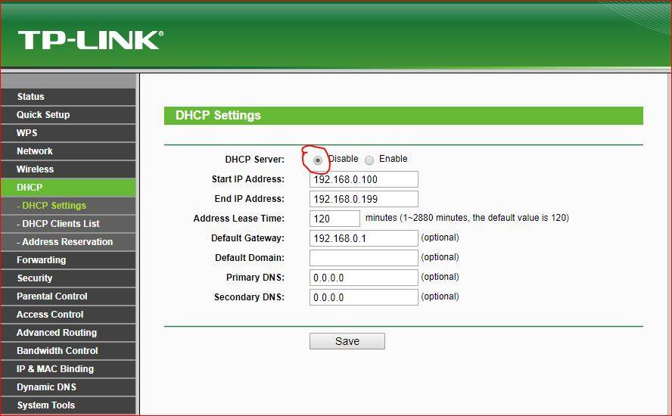This screenshot has width=672, height=416.
Task: Open Quick Setup in sidebar
Action: (68, 115)
